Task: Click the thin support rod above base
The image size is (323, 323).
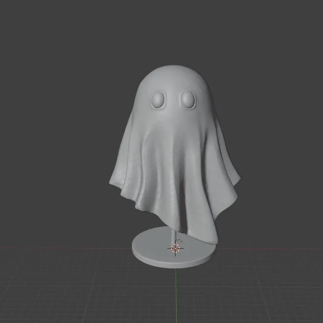Action: [x=173, y=236]
